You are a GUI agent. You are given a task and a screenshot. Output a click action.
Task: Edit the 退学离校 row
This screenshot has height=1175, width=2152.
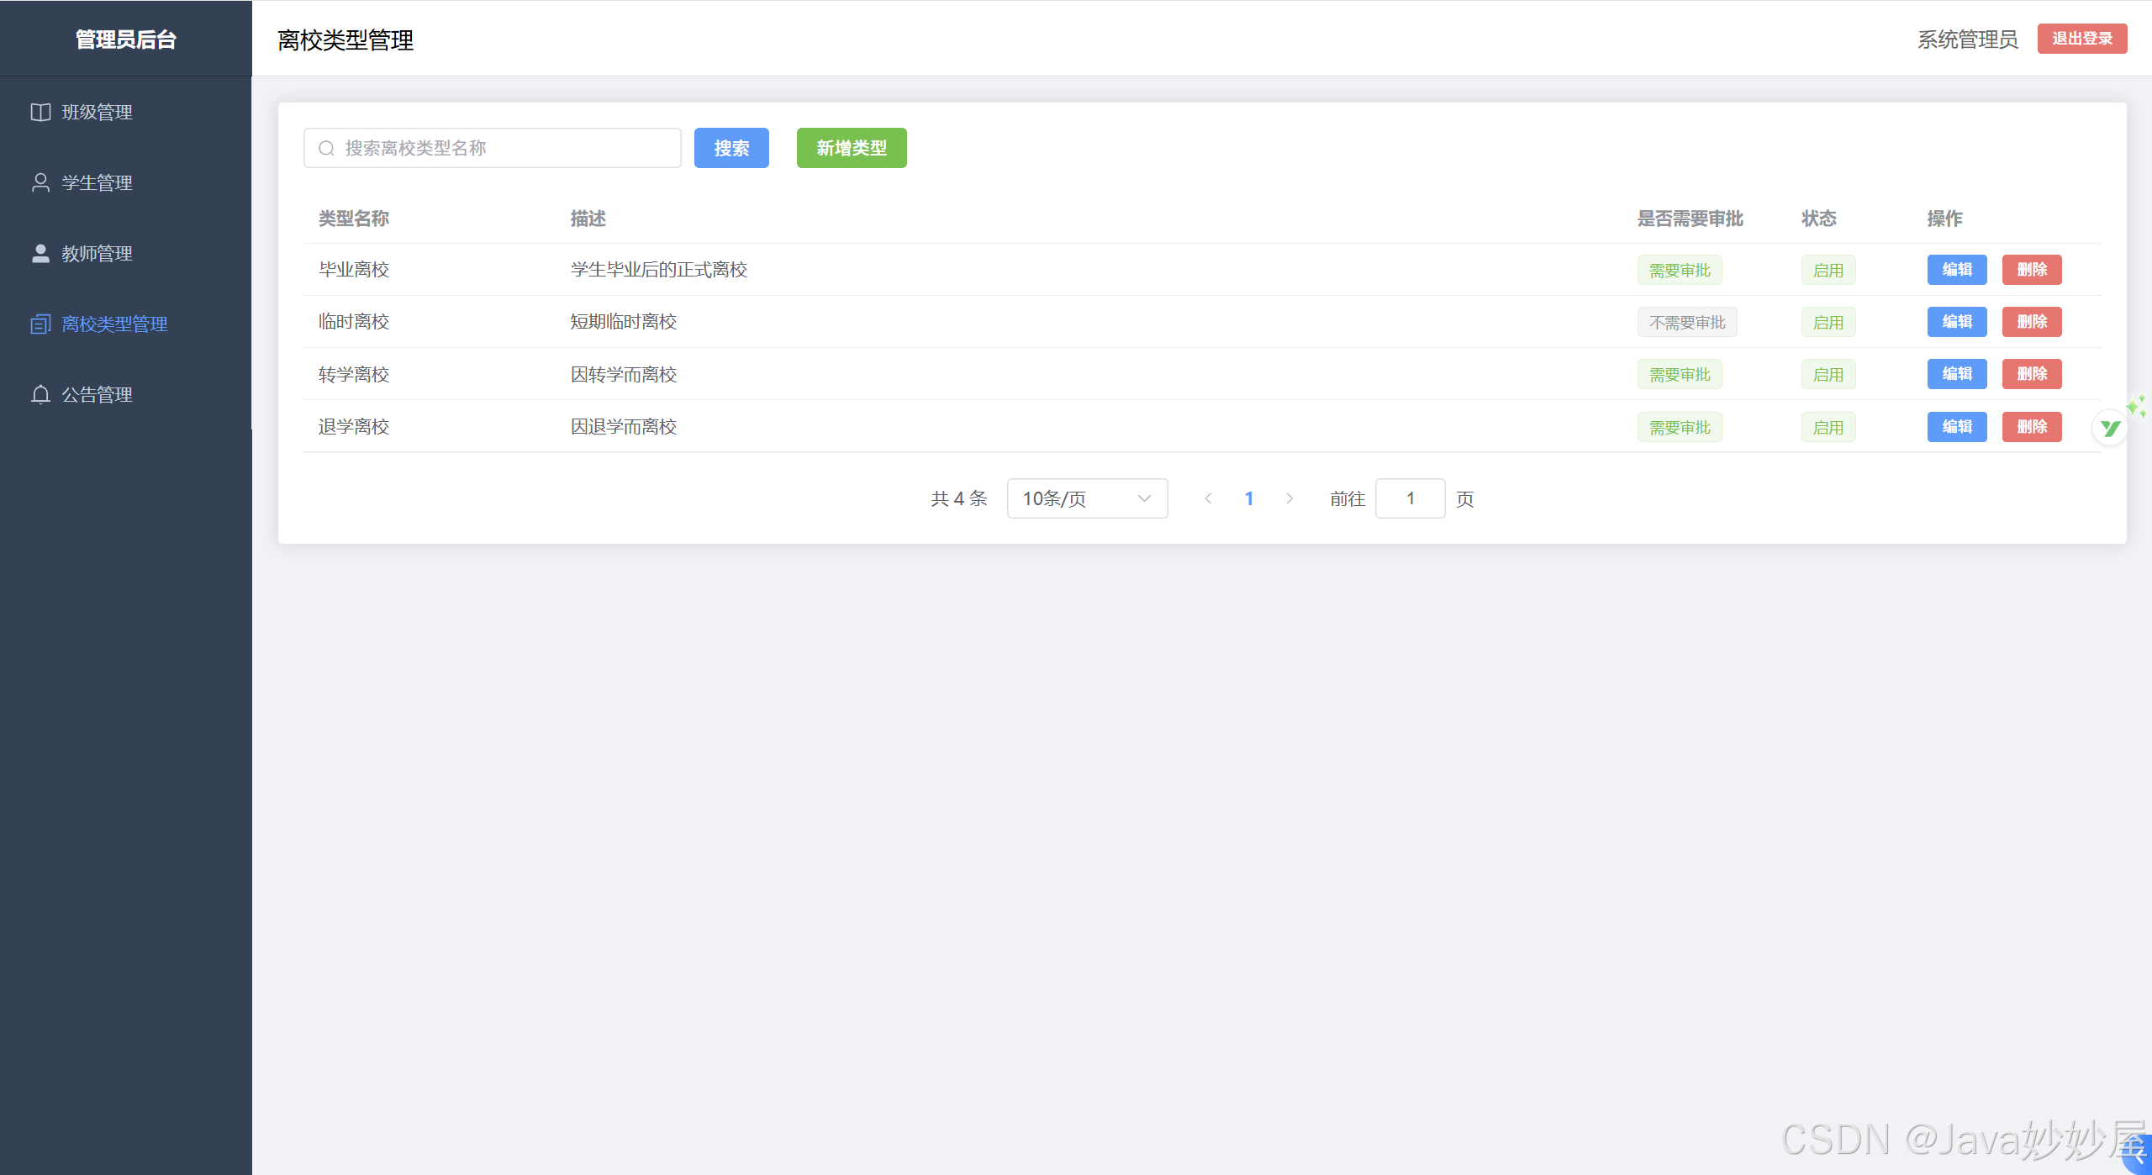1957,427
